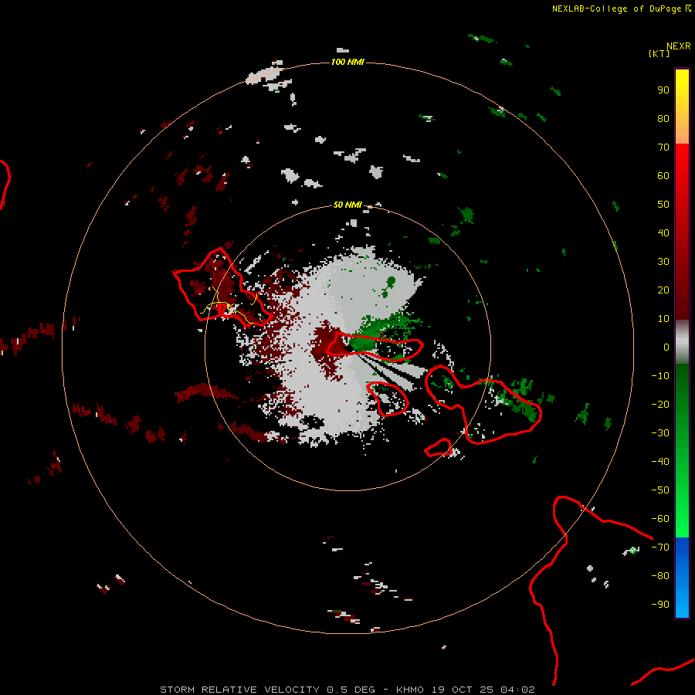The image size is (695, 695).
Task: Click the 60 value on velocity scale
Action: click(x=663, y=176)
